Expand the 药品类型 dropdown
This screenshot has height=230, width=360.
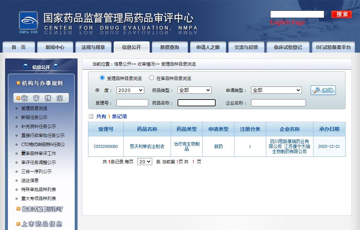195,90
